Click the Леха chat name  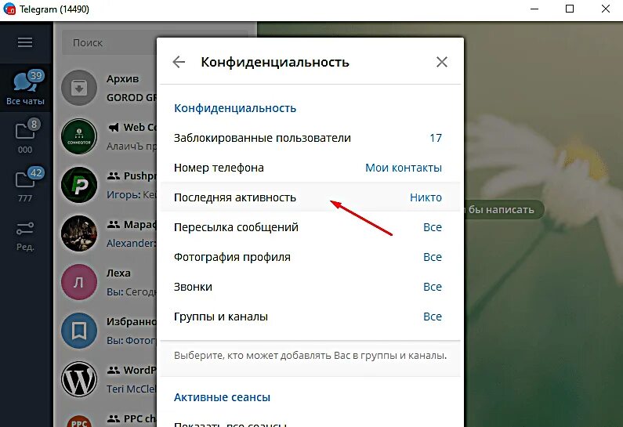(x=118, y=273)
